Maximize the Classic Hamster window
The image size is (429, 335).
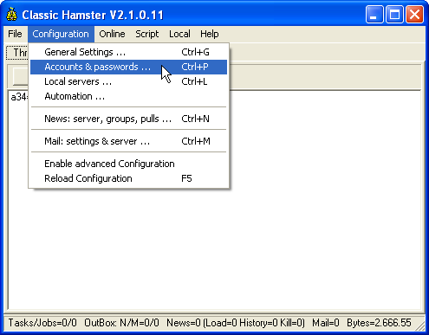[394, 15]
